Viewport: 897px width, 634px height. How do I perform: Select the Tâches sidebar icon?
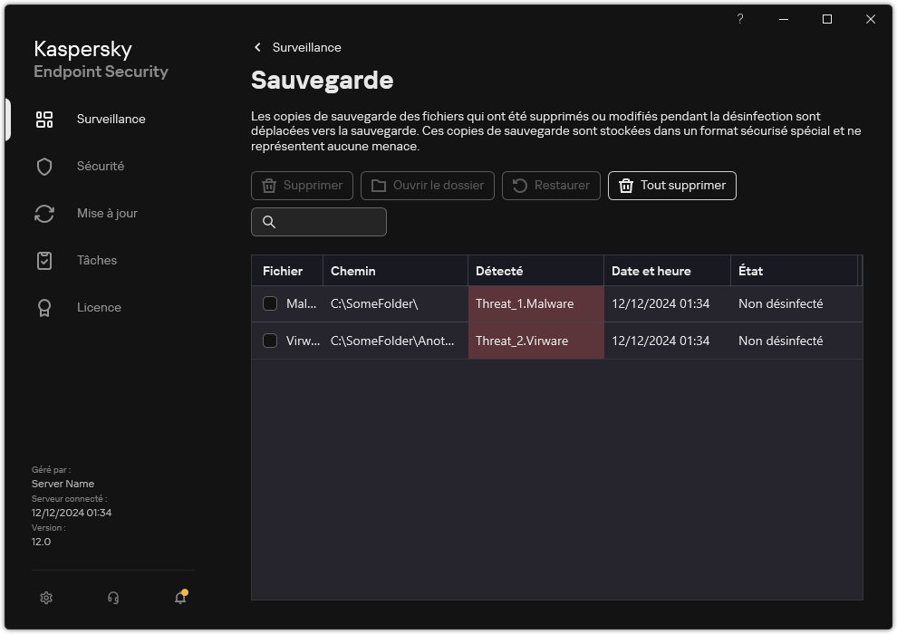point(44,260)
